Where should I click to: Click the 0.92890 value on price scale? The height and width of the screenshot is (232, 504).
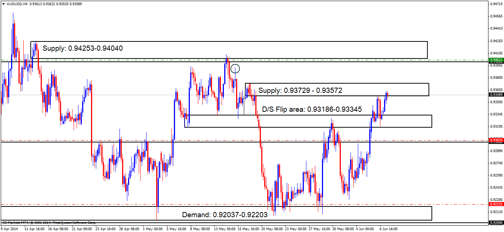[496, 151]
